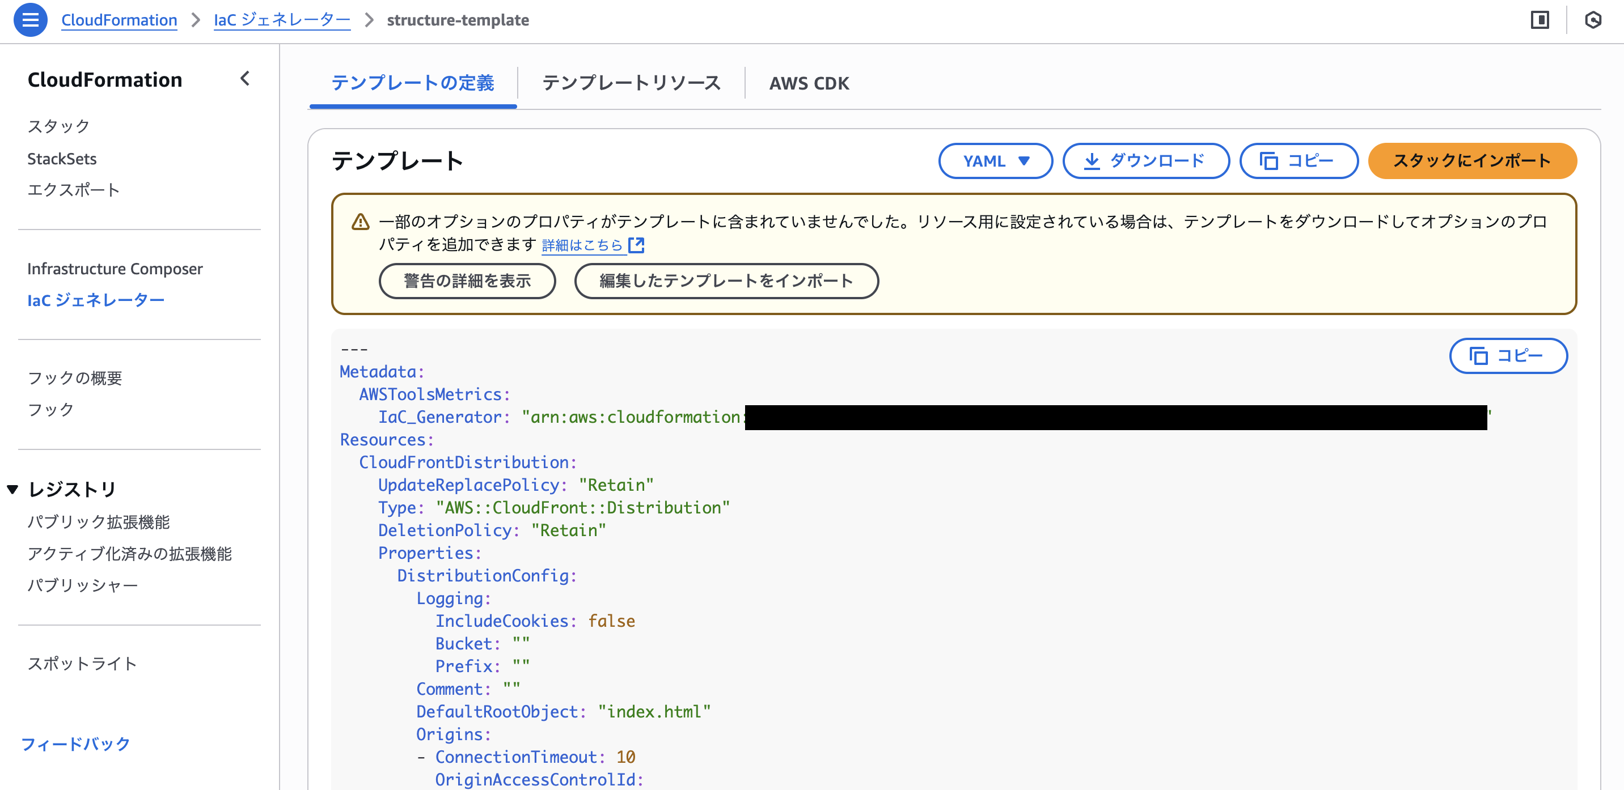
Task: Click the OriginAccessControlId key
Action: [535, 780]
